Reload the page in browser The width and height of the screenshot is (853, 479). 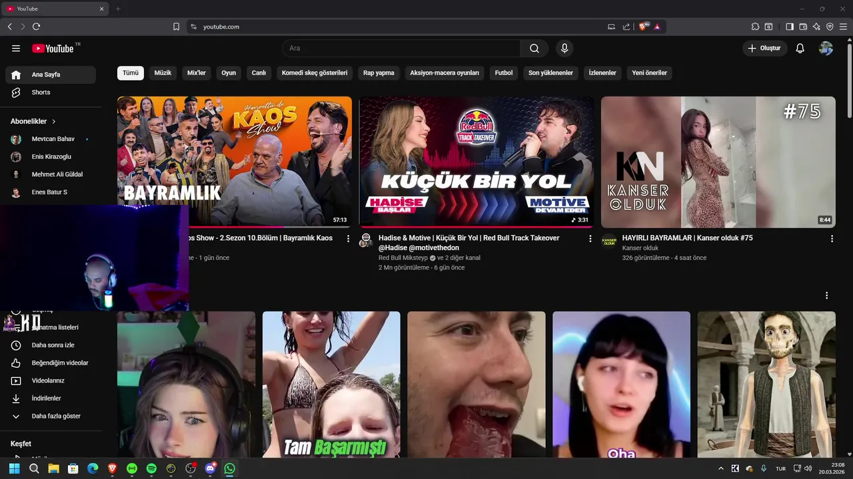coord(36,27)
